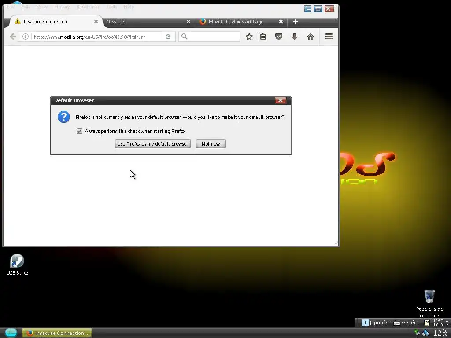Show bookmarks list icon
The image size is (451, 338).
pos(263,37)
